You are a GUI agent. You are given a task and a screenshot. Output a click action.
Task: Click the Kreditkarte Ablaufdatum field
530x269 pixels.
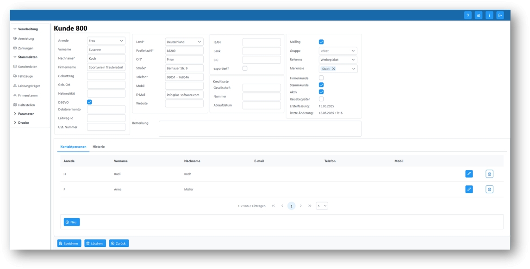coord(262,105)
